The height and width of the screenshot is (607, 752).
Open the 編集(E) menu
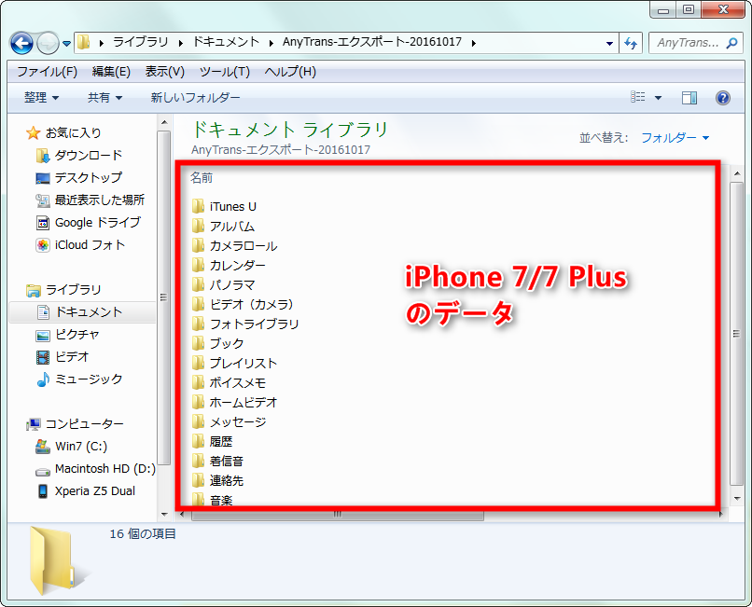(x=111, y=72)
